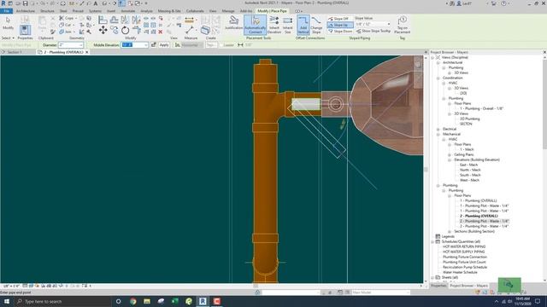
Task: Toggle the Leader checkbox in options bar
Action: pos(222,45)
